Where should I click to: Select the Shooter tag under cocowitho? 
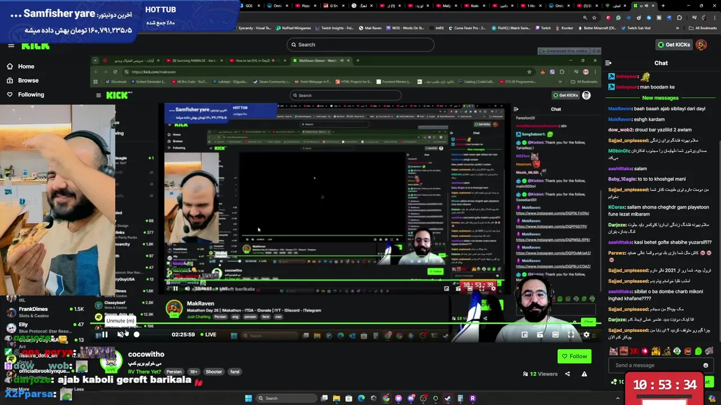214,372
